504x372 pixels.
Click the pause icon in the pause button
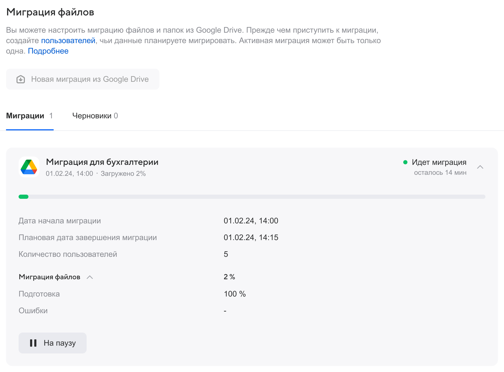click(x=33, y=343)
